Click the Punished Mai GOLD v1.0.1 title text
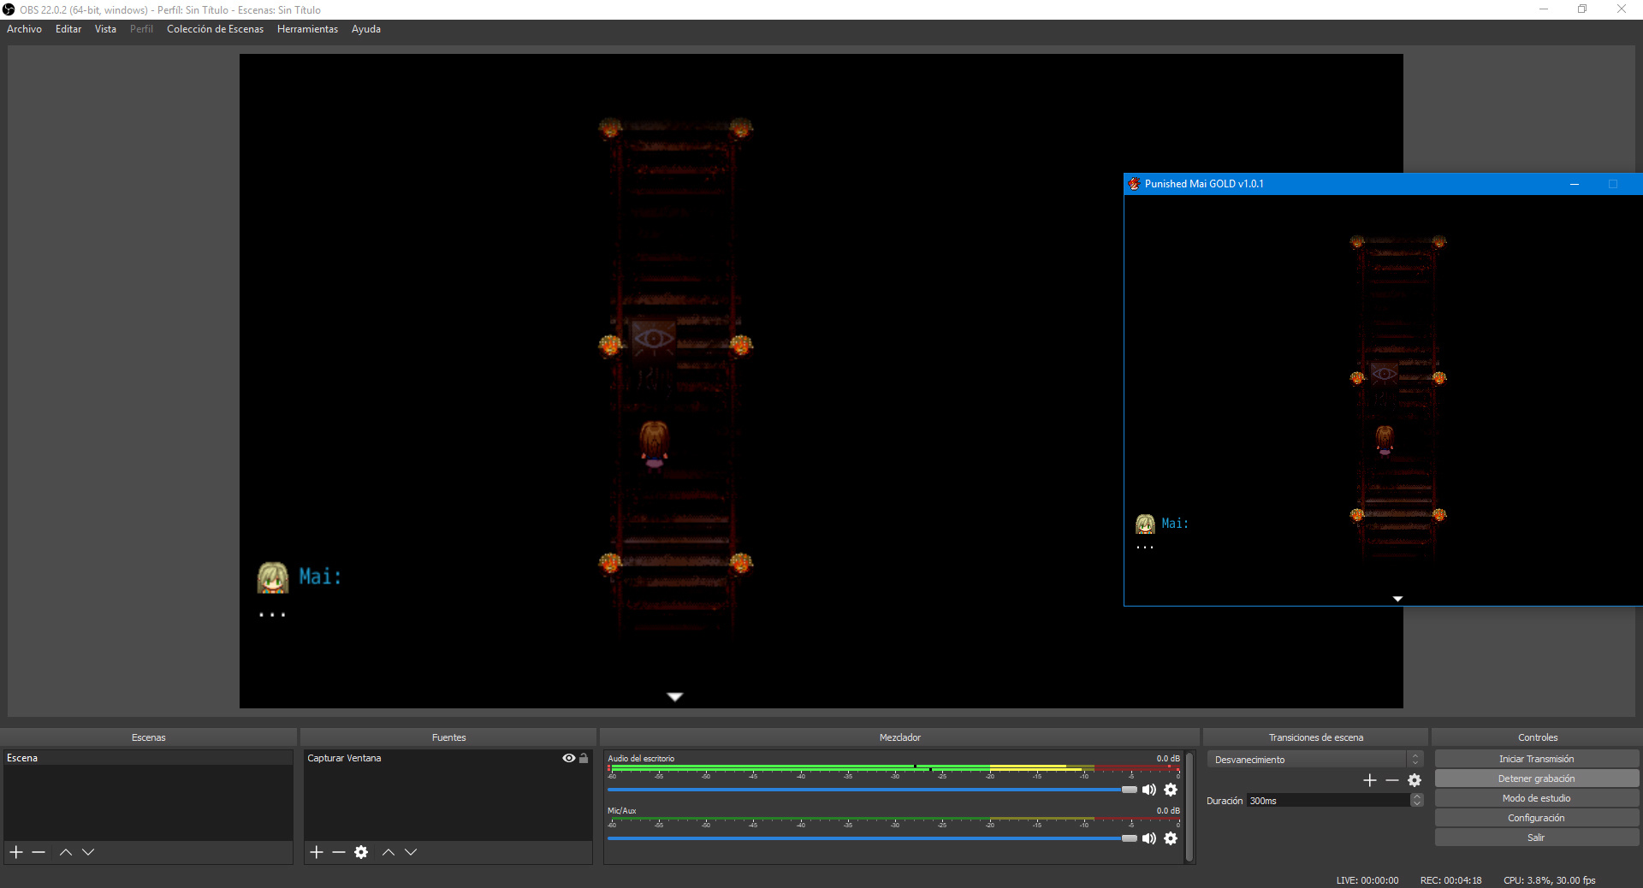This screenshot has height=888, width=1643. (1204, 184)
